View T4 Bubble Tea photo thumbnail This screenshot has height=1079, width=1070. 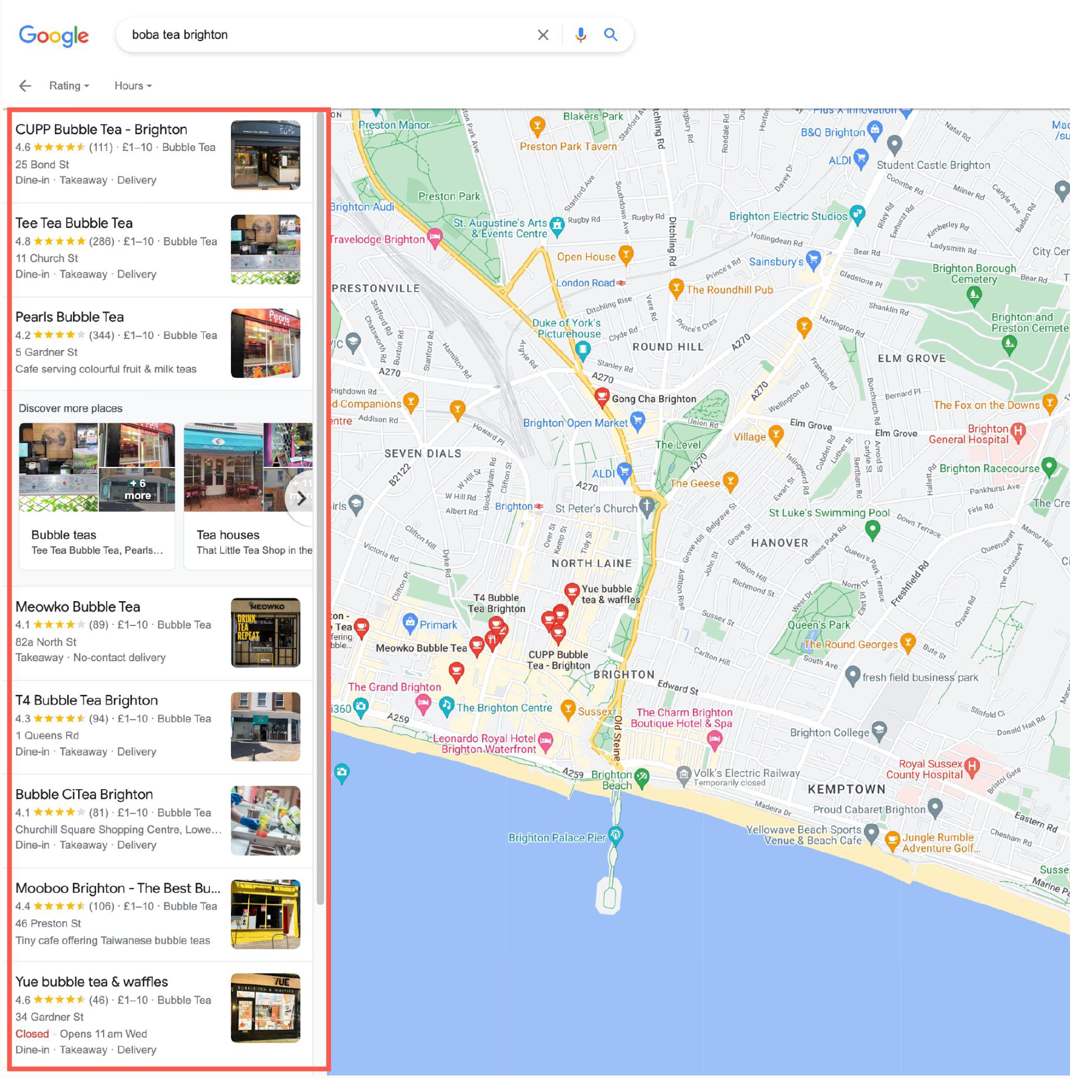pyautogui.click(x=266, y=727)
